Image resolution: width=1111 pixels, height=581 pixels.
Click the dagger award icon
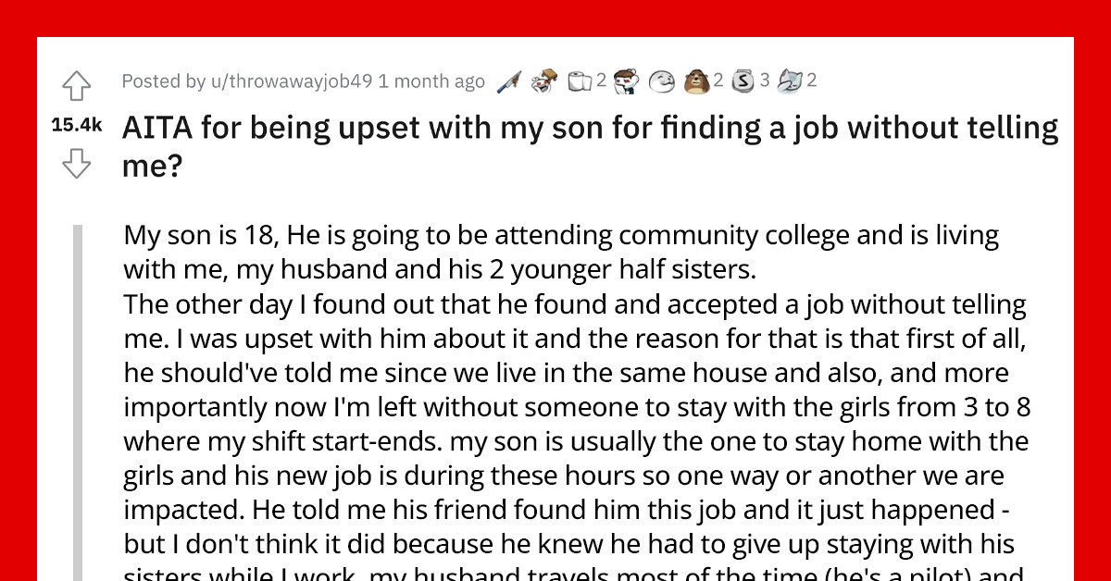click(506, 80)
